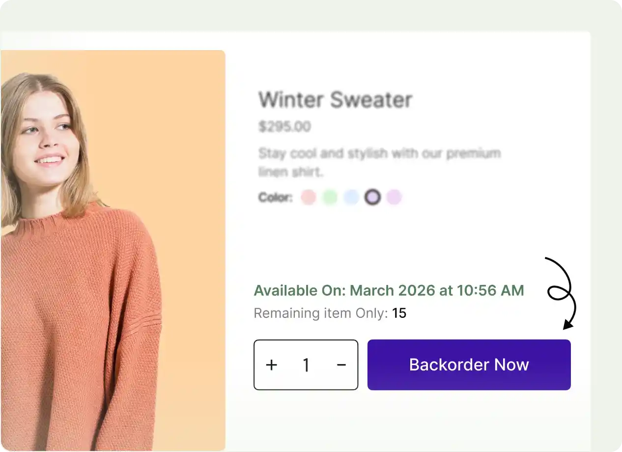Image resolution: width=622 pixels, height=452 pixels.
Task: Increase the quantity using the plus button
Action: (x=271, y=365)
